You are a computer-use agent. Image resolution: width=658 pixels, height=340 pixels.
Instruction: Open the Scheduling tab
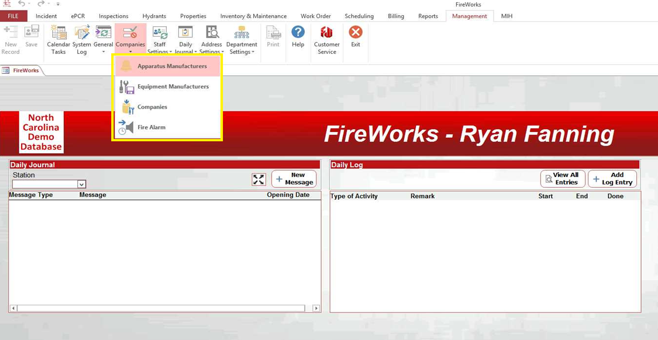tap(359, 16)
